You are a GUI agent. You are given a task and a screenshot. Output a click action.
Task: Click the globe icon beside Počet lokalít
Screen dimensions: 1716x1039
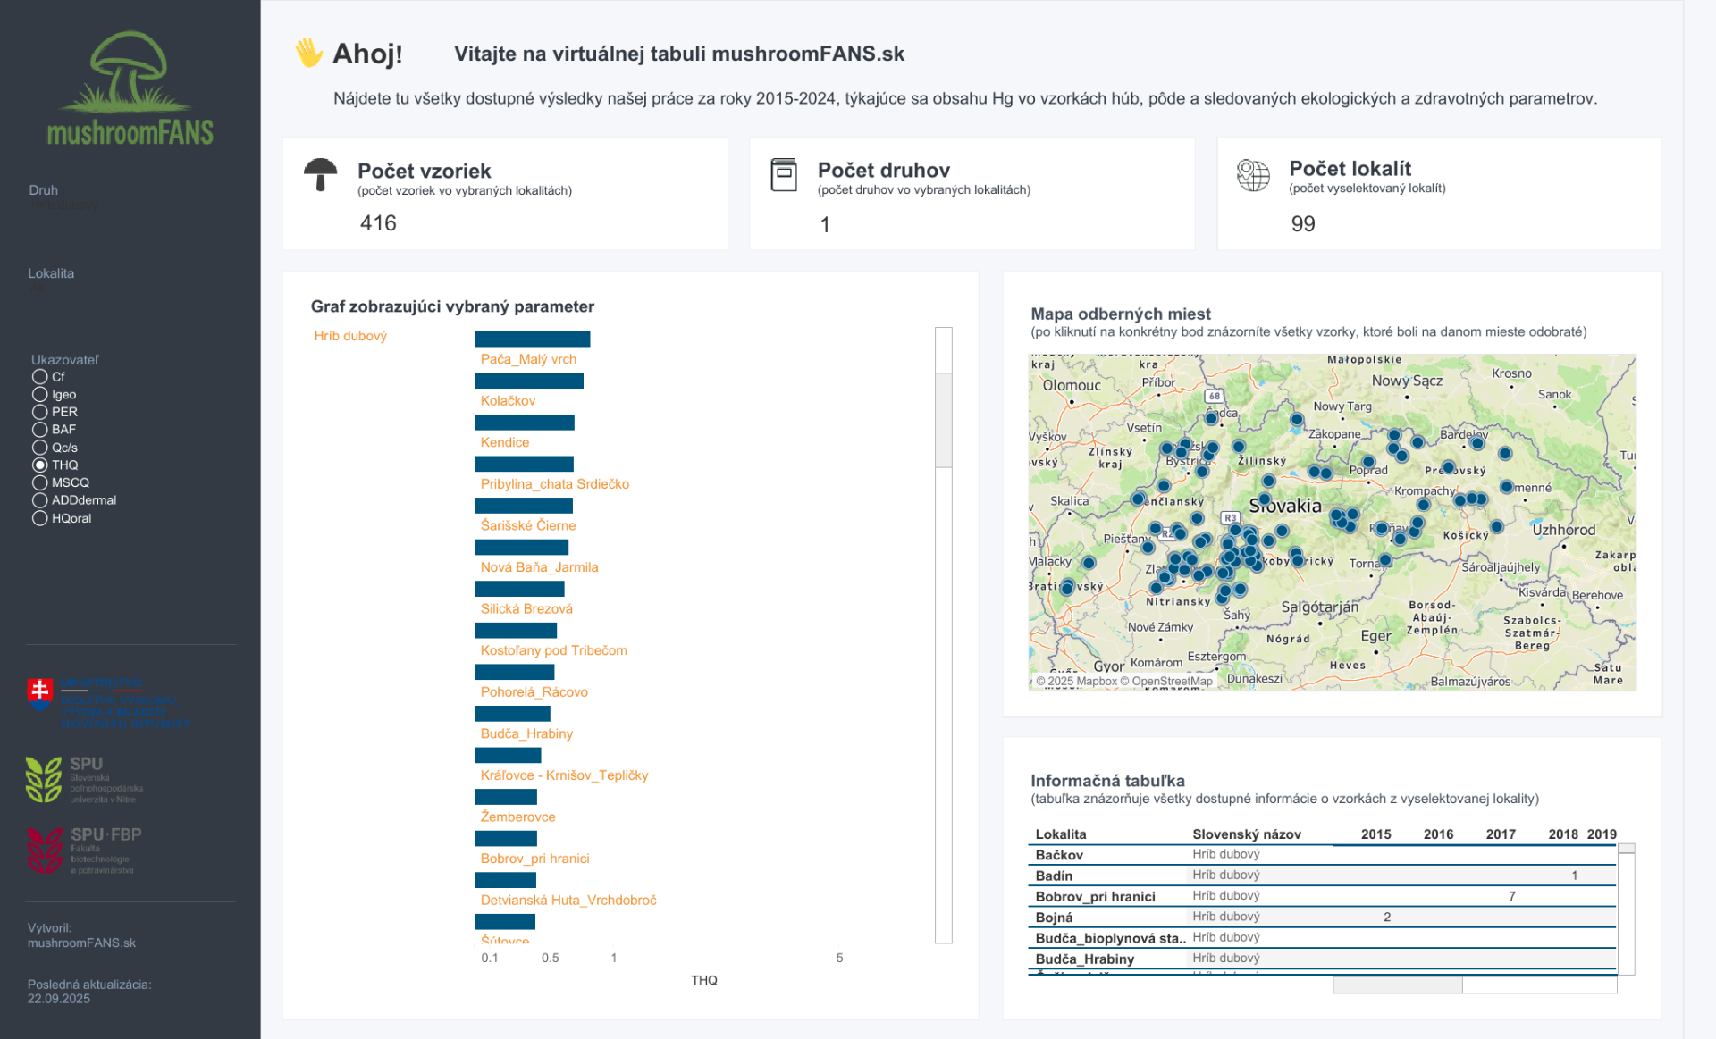pyautogui.click(x=1252, y=174)
